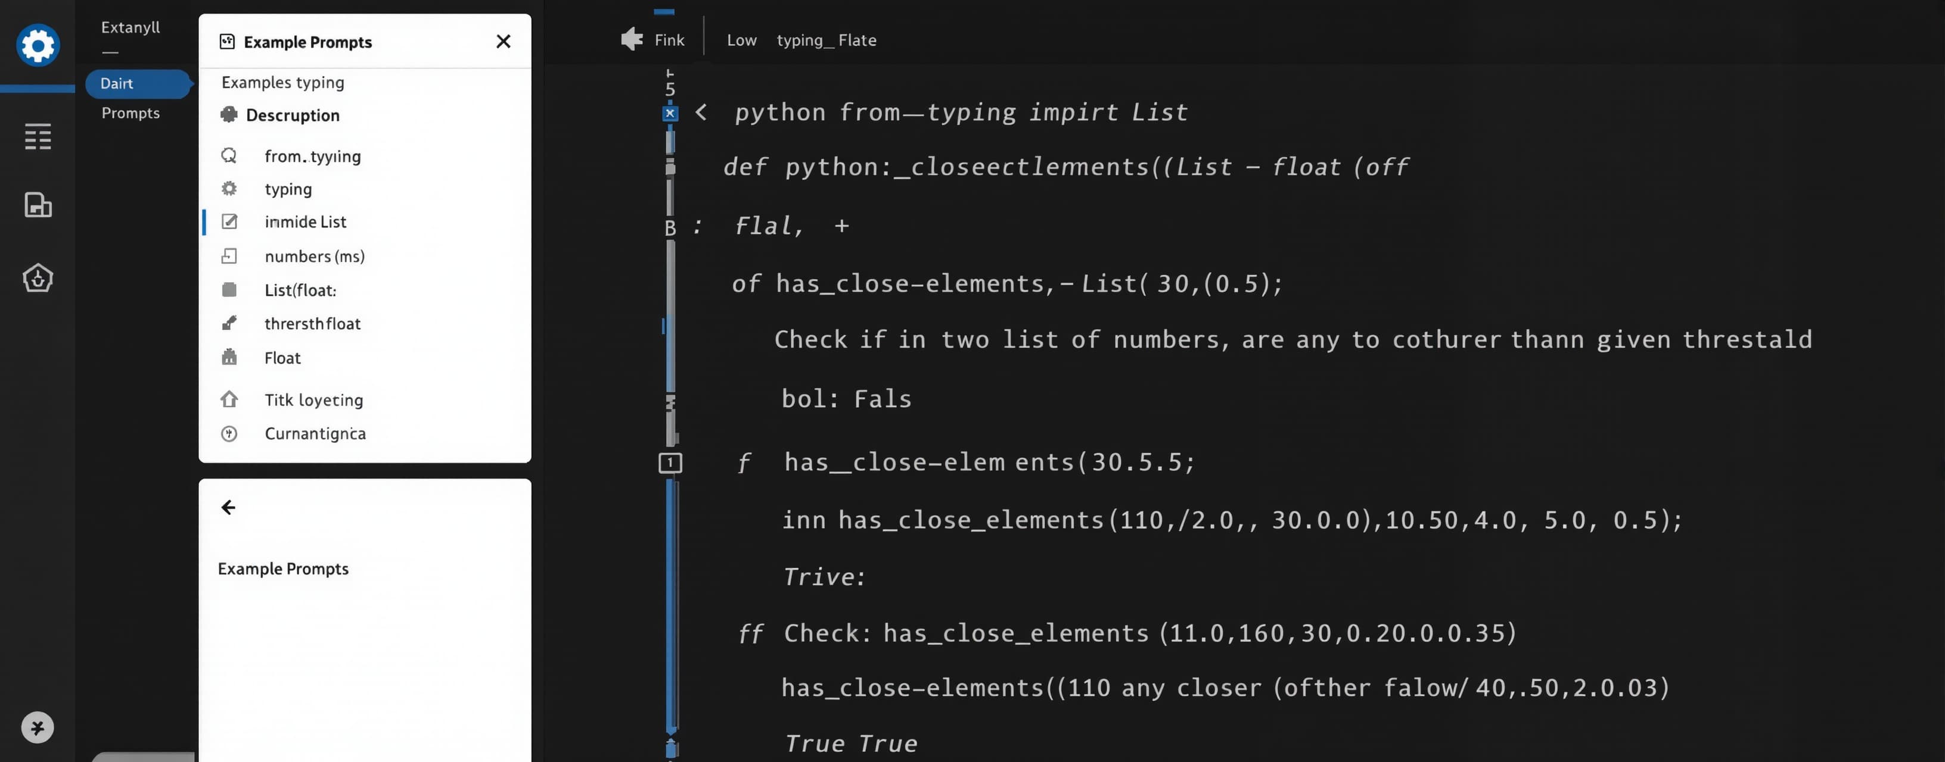Click the 'inn has_close_elements(110' line
The height and width of the screenshot is (762, 1945).
1232,520
